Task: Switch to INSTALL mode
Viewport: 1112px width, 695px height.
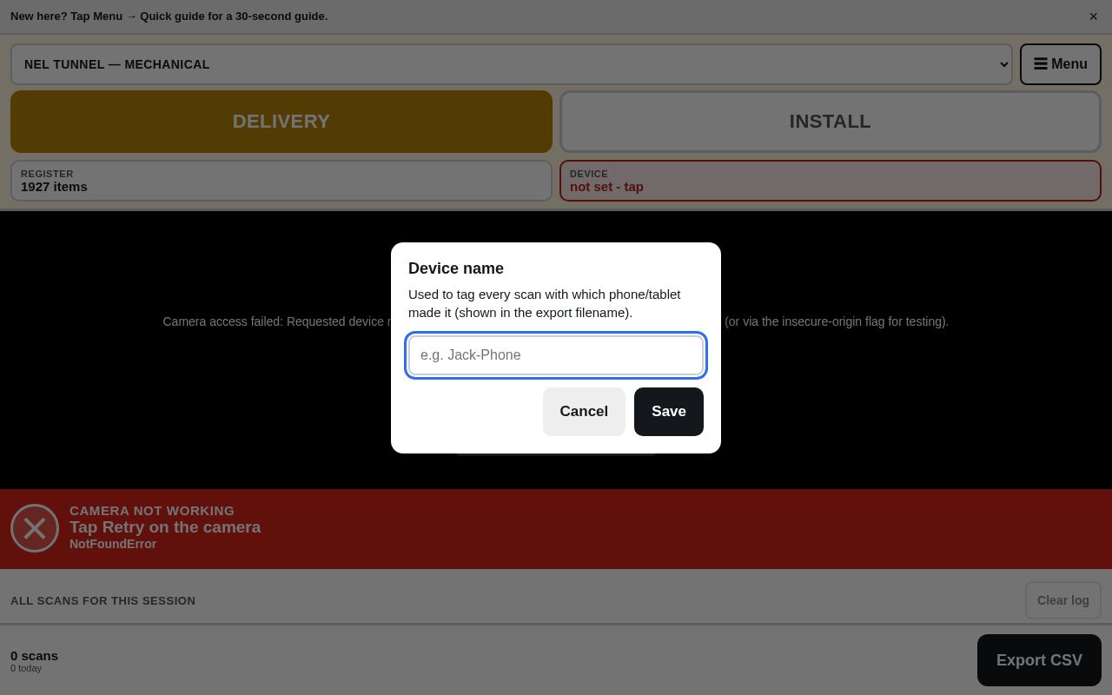Action: pos(831,122)
